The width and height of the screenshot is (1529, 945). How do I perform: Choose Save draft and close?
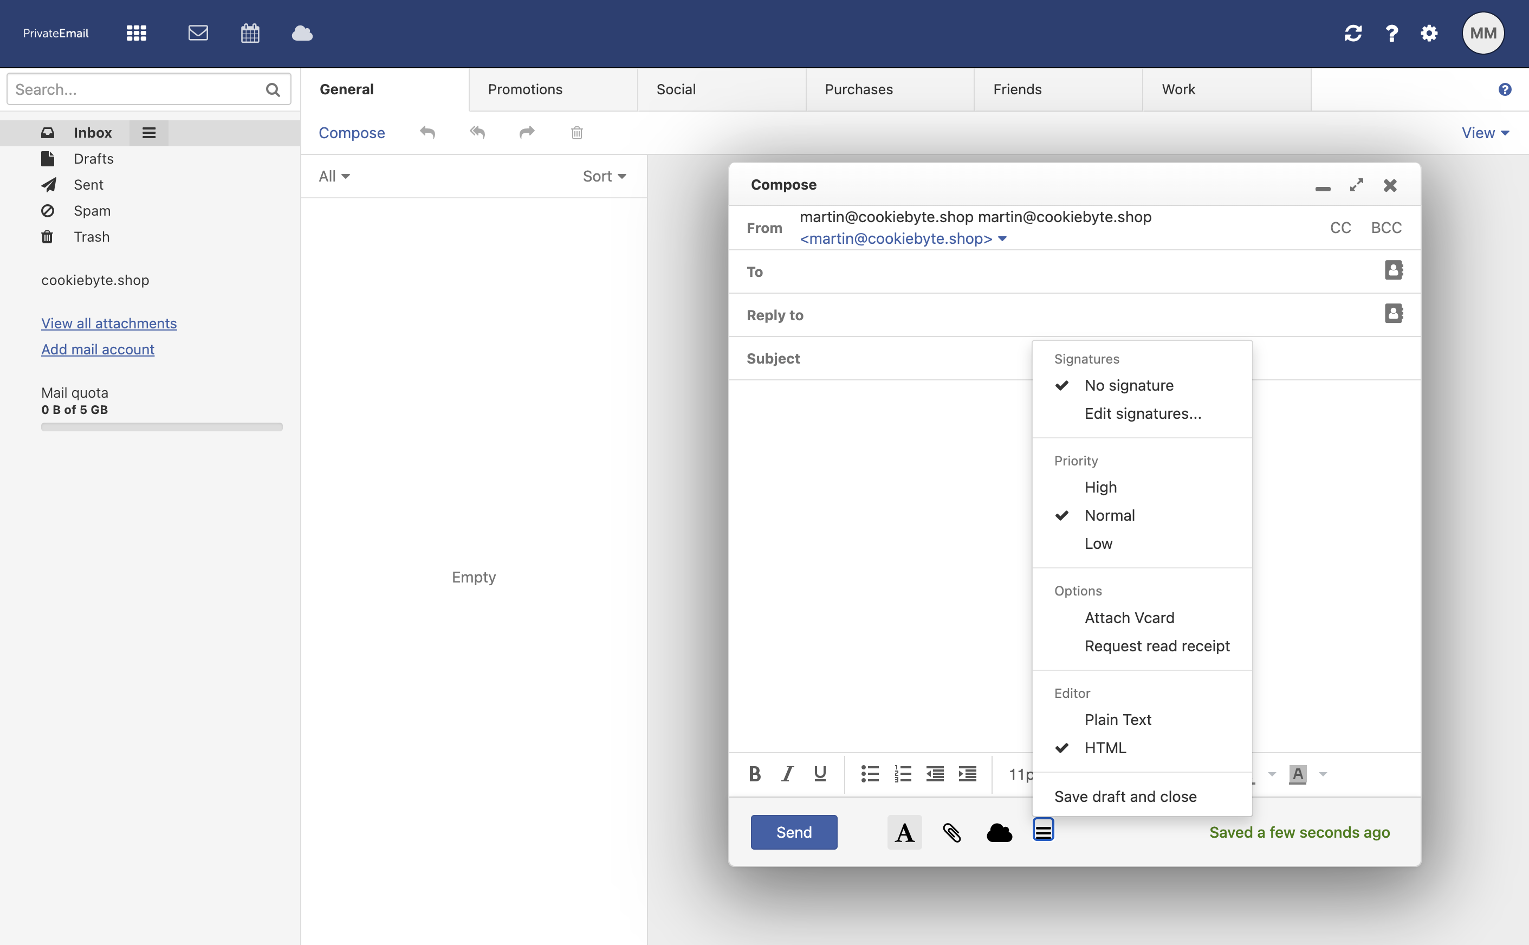(x=1125, y=796)
